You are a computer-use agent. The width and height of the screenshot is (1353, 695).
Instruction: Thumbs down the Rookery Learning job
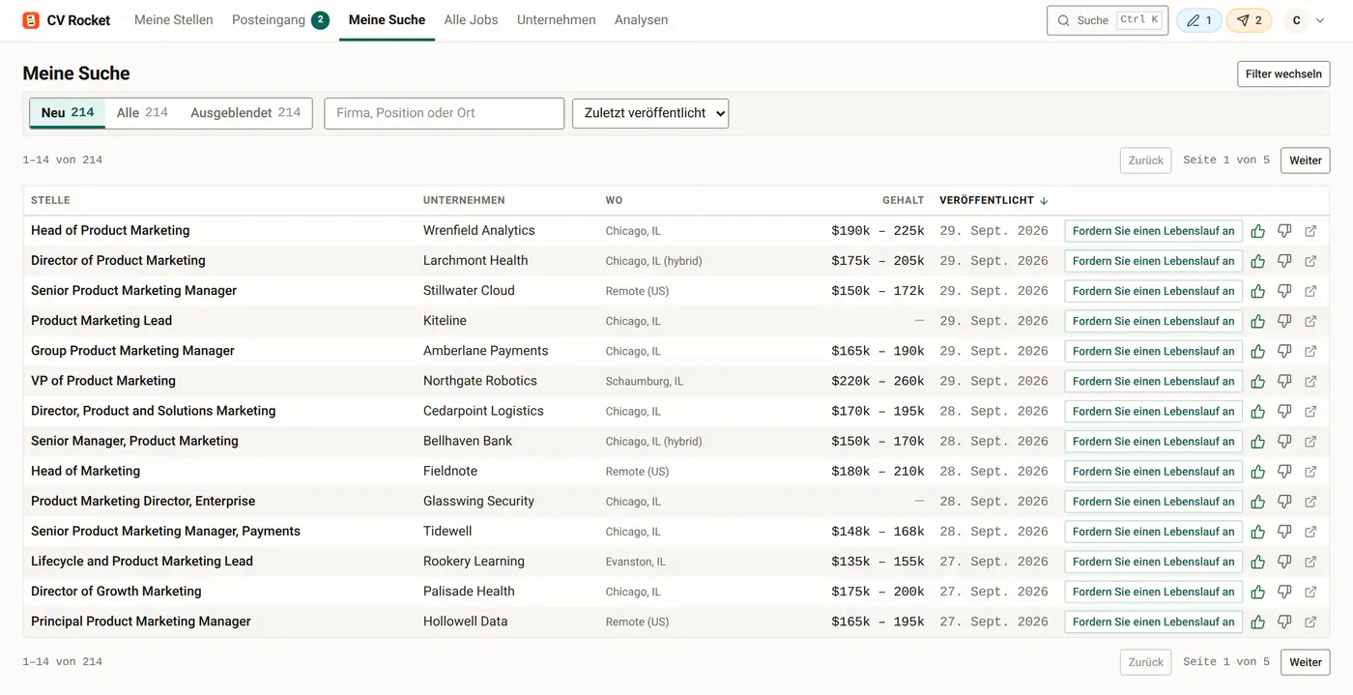(x=1284, y=562)
